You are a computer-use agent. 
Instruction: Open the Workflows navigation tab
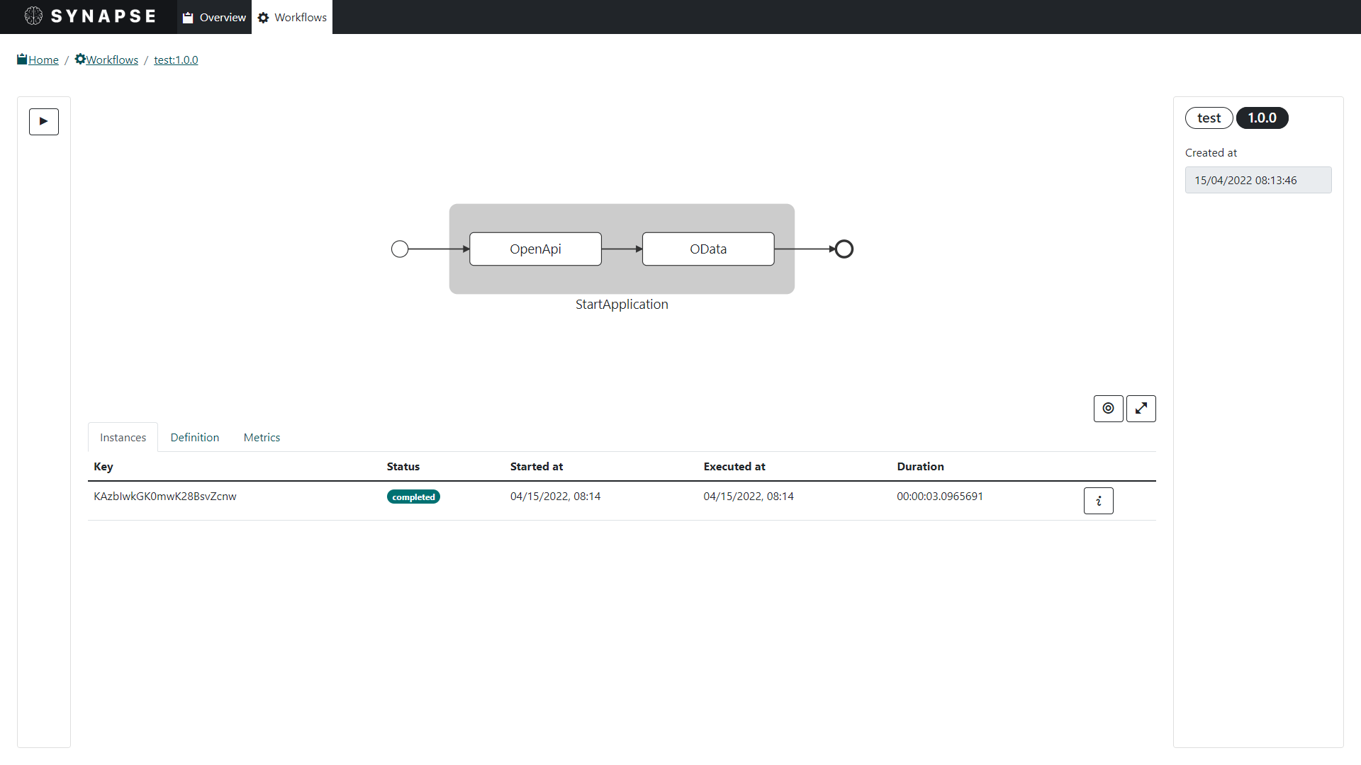[292, 17]
